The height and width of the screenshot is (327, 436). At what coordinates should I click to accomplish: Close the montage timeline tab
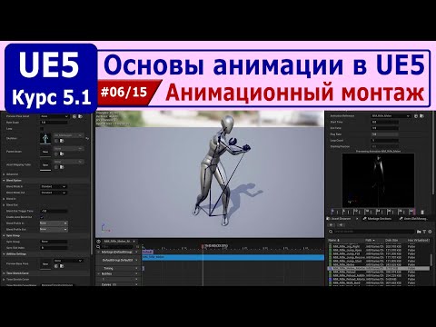(x=134, y=242)
